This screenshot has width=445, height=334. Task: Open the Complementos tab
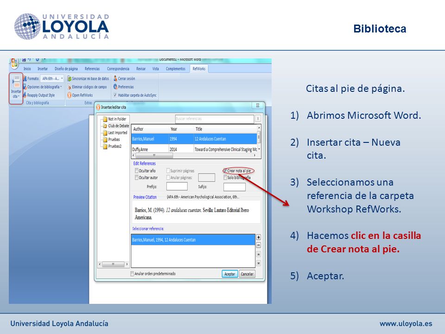pyautogui.click(x=175, y=69)
